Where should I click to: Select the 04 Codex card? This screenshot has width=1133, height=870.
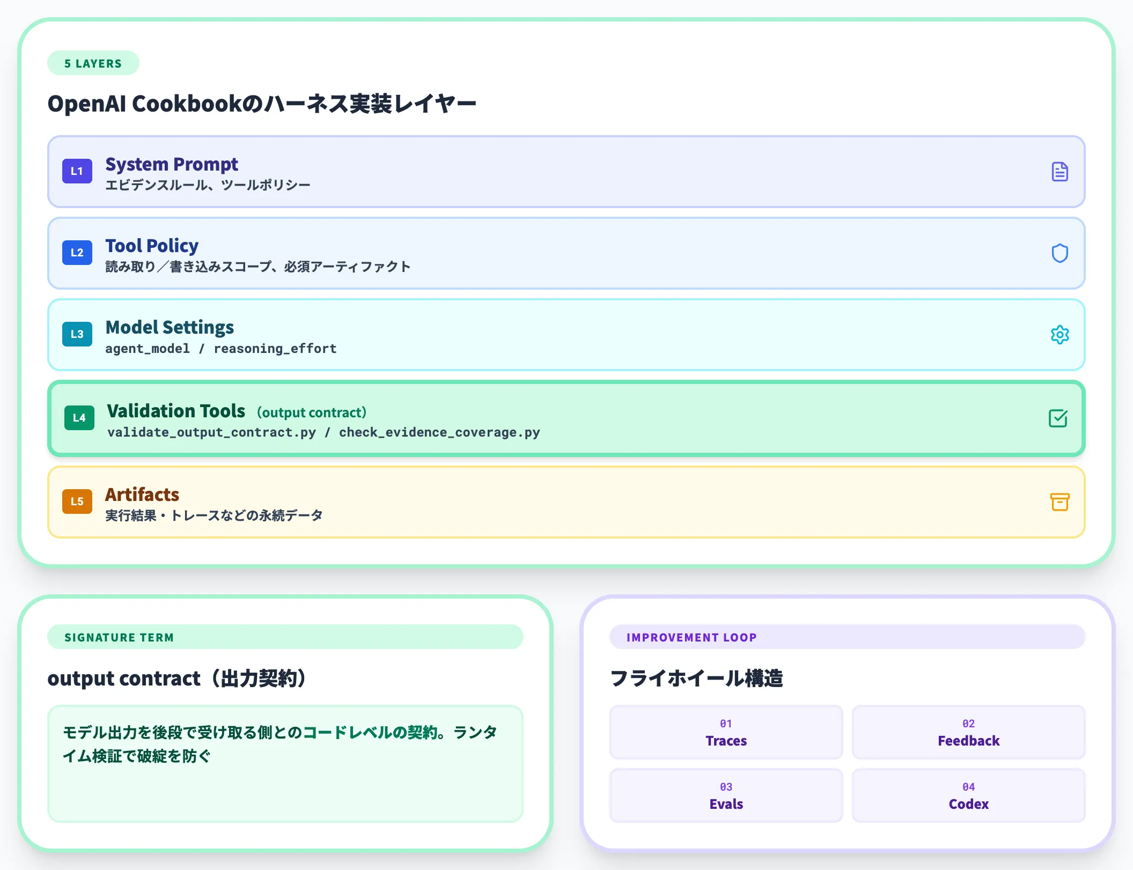pyautogui.click(x=968, y=795)
